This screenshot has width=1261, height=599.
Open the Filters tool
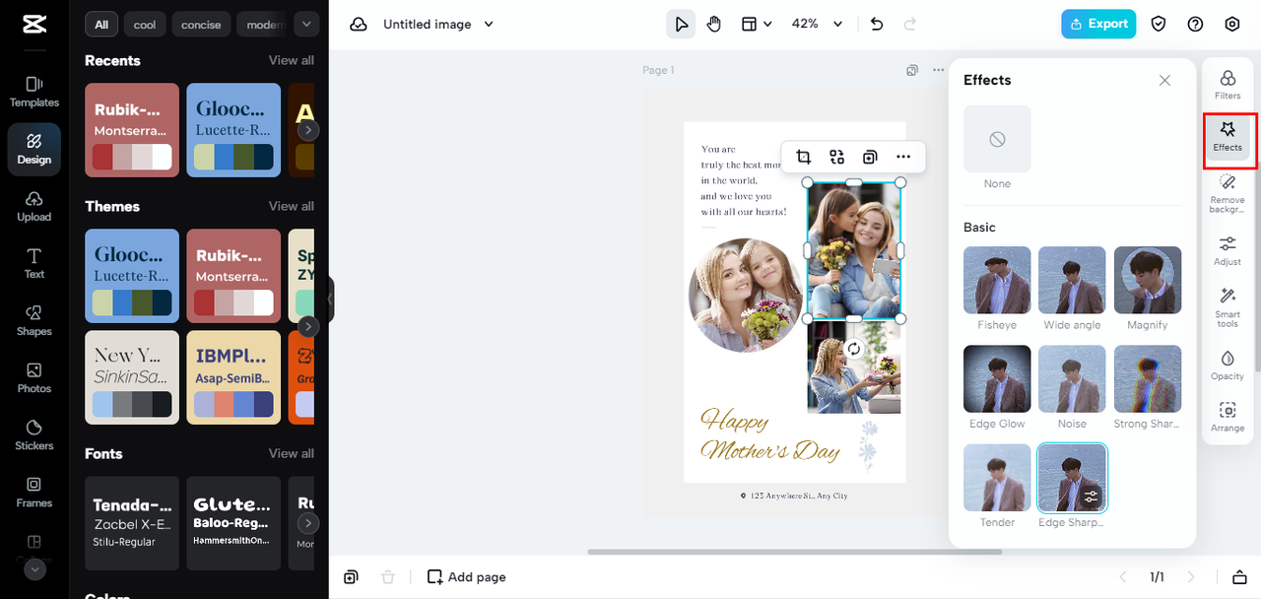click(x=1228, y=85)
